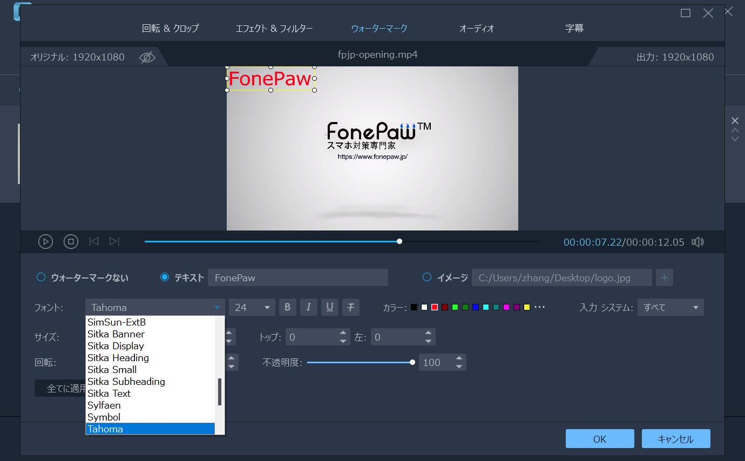Open more colors via ellipsis

(x=539, y=307)
